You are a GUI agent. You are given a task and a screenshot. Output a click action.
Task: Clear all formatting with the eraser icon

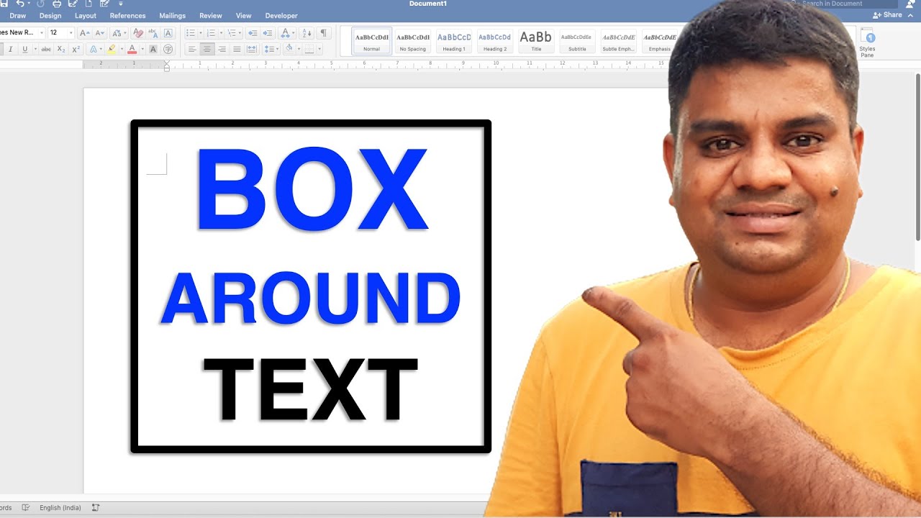coord(137,33)
